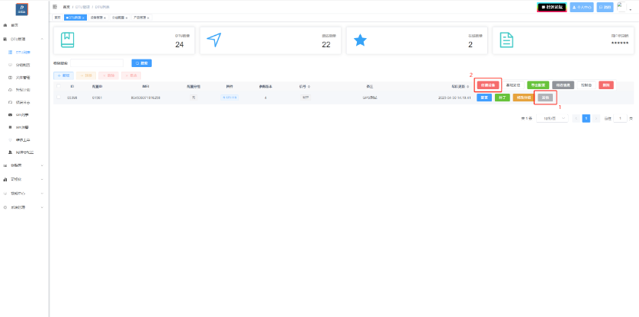The height and width of the screenshot is (317, 639).
Task: Expand the sidebar group with the bar chart icon
Action: 42,179
